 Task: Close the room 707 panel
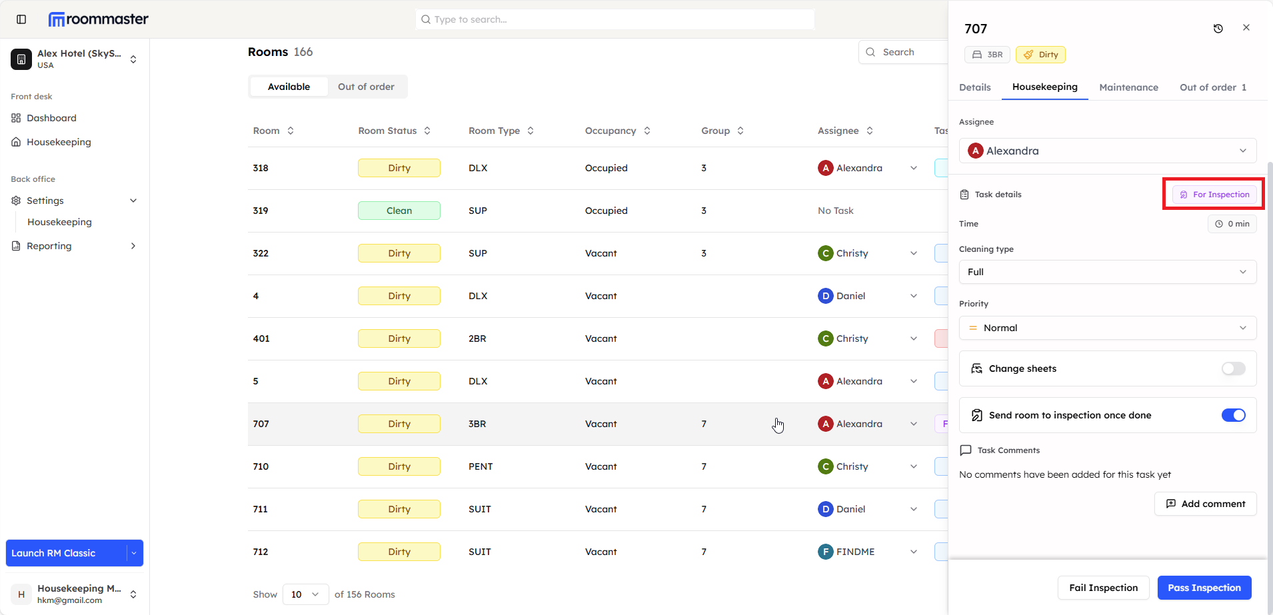tap(1246, 28)
